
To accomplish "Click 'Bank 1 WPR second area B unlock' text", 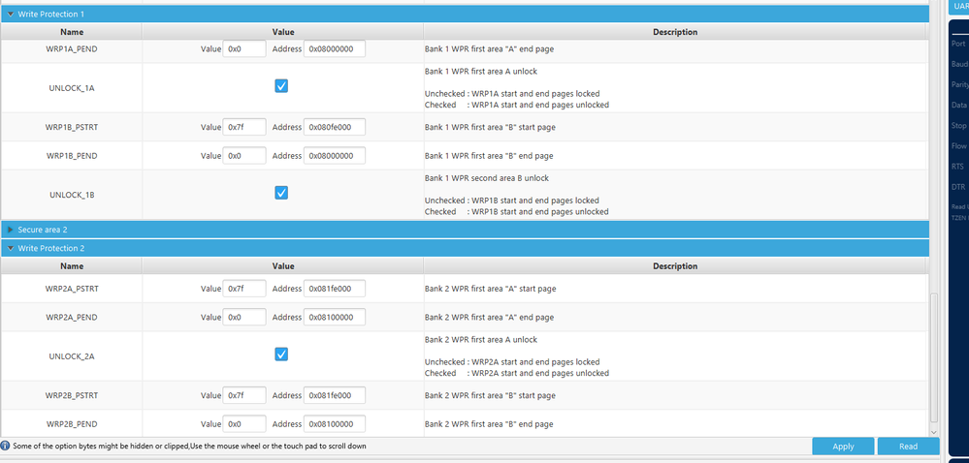I will point(487,178).
